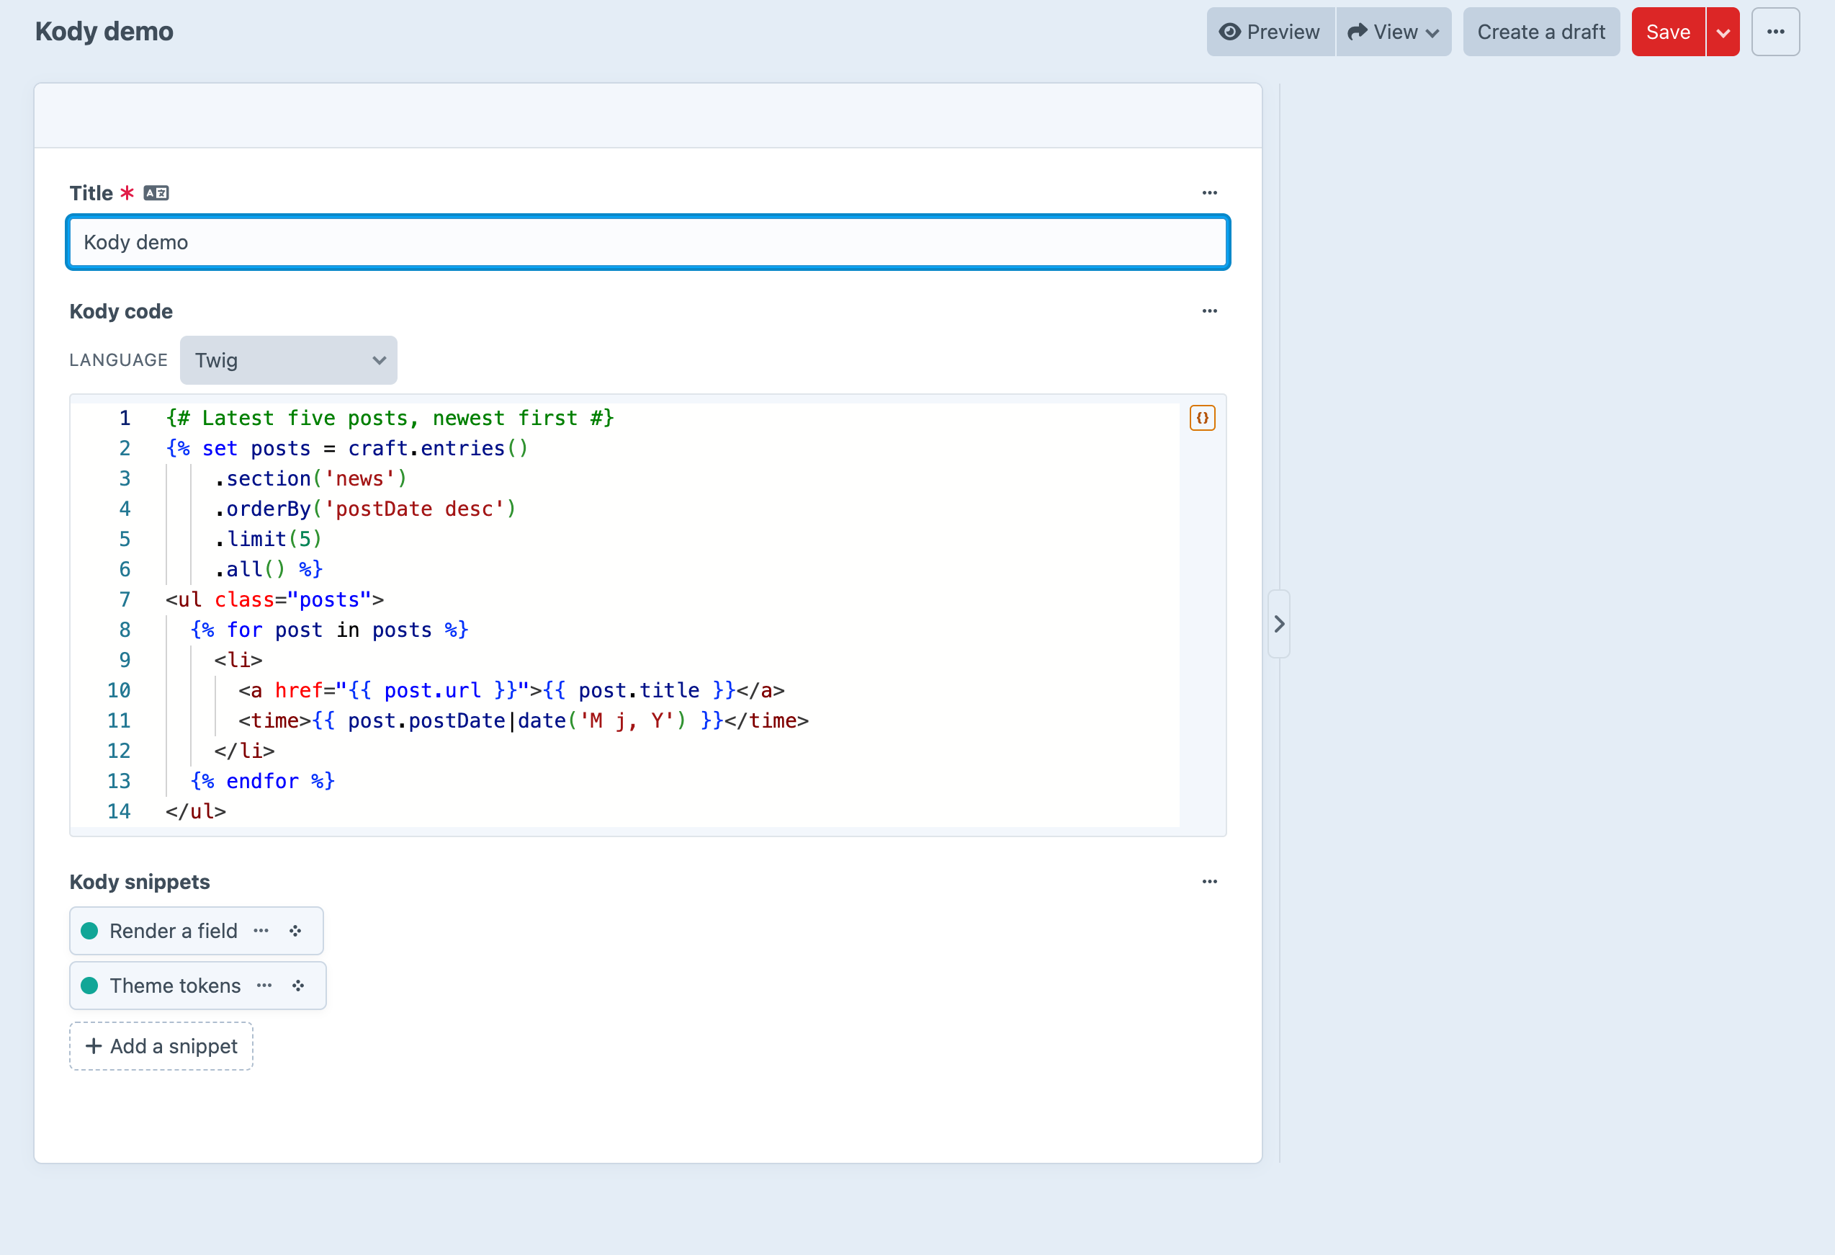1835x1255 pixels.
Task: Open the header more actions ellipsis
Action: [x=1775, y=32]
